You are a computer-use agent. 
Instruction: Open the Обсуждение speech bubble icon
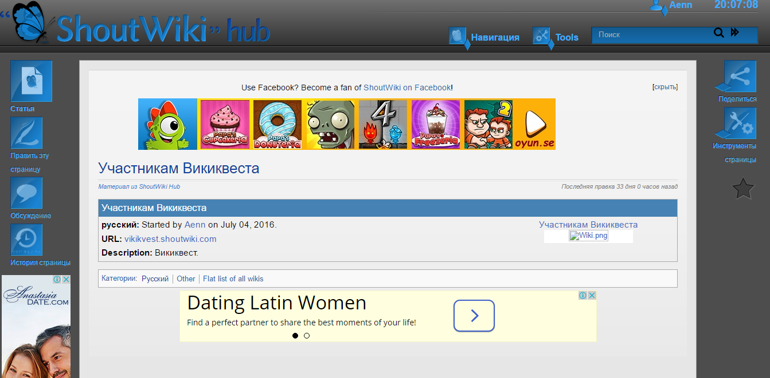click(x=26, y=193)
